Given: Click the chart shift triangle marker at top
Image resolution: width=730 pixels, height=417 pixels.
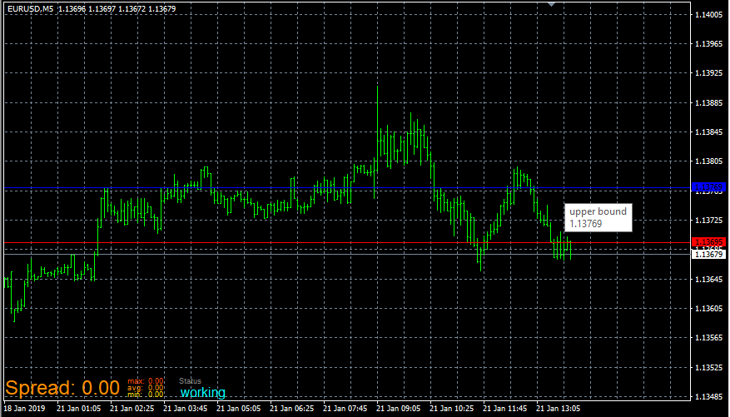Looking at the screenshot, I should (x=552, y=3).
